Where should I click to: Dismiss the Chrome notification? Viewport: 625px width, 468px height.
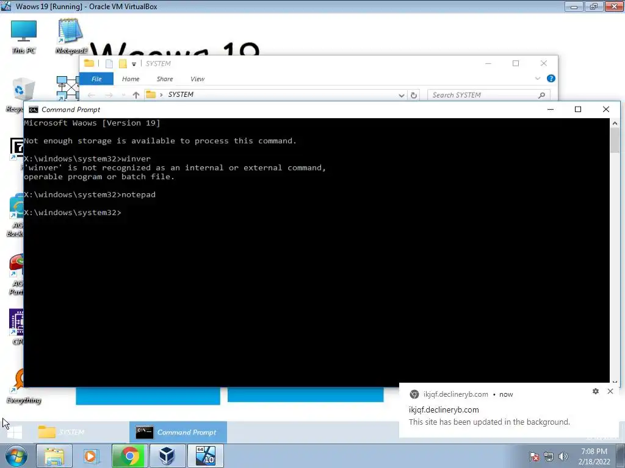(610, 391)
